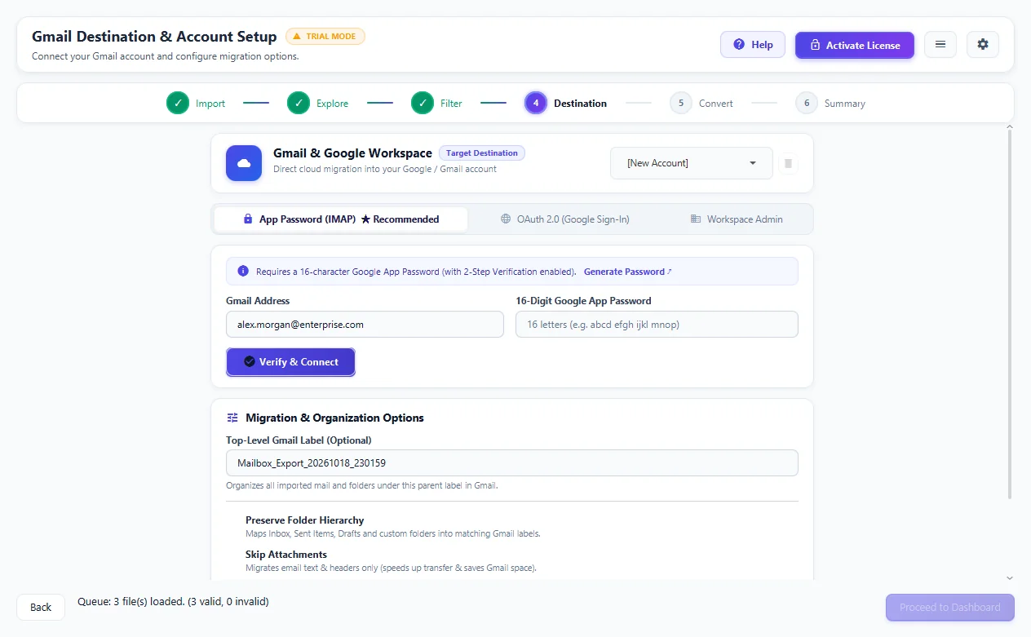Click the Queue: 3 file(s) loaded status text
Screen dimensions: 1031x637
click(x=173, y=602)
